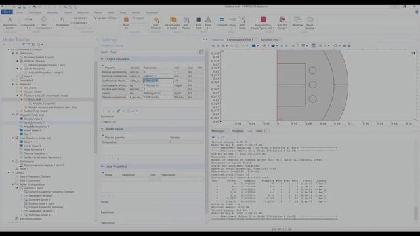
Task: Switch to the Mesh ribbon tab
Action: (x=111, y=12)
